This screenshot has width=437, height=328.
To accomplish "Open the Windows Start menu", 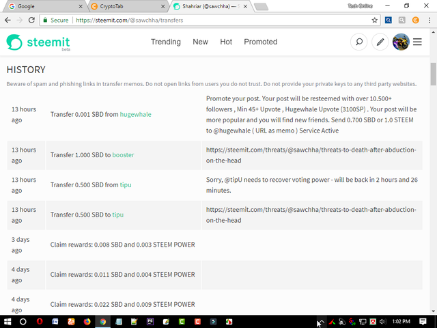I will click(x=8, y=321).
